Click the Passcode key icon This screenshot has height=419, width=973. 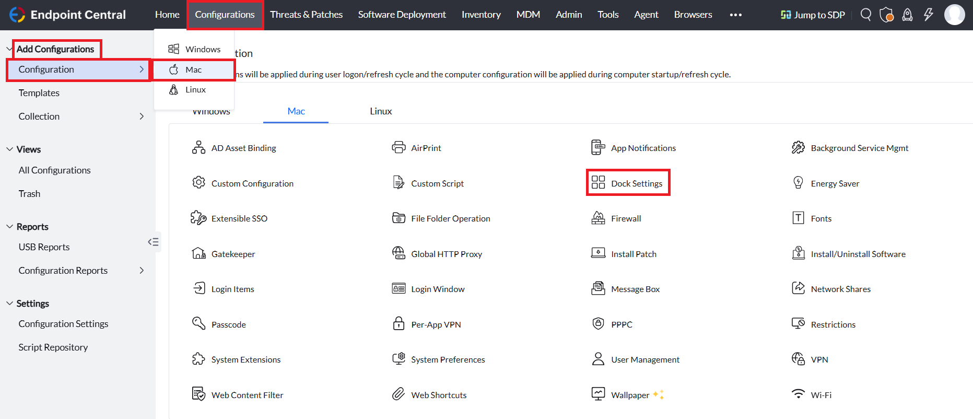click(198, 324)
